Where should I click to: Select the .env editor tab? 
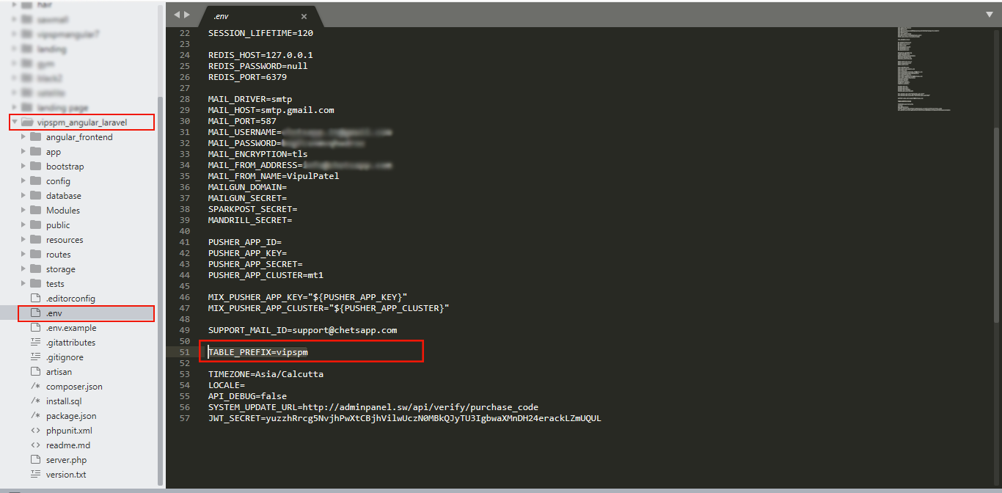coord(242,16)
